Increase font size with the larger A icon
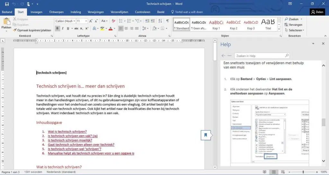 pyautogui.click(x=91, y=21)
